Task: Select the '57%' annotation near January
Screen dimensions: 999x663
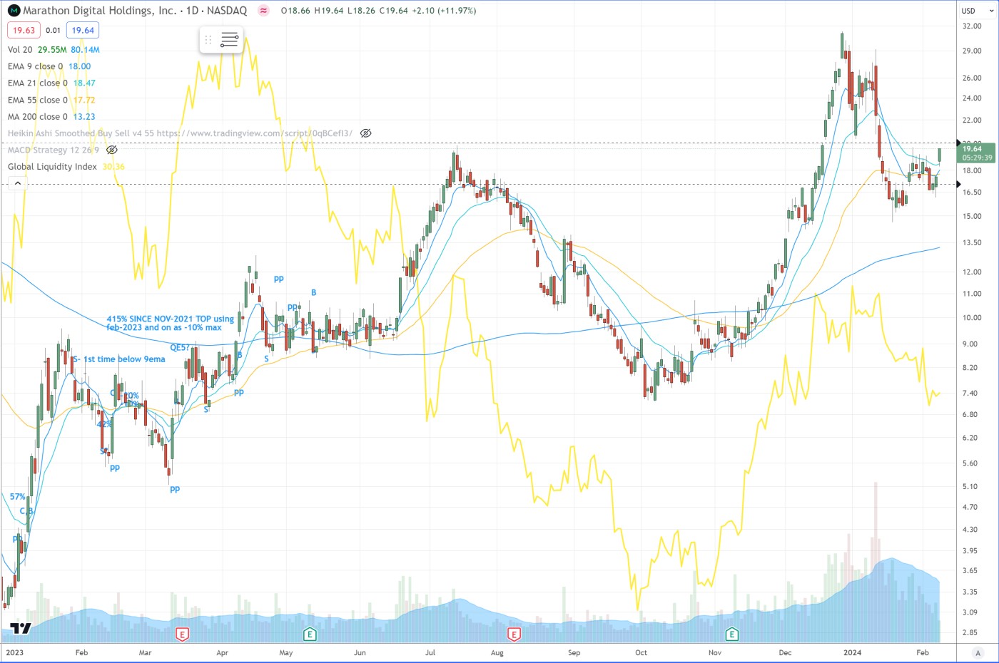Action: pyautogui.click(x=17, y=496)
